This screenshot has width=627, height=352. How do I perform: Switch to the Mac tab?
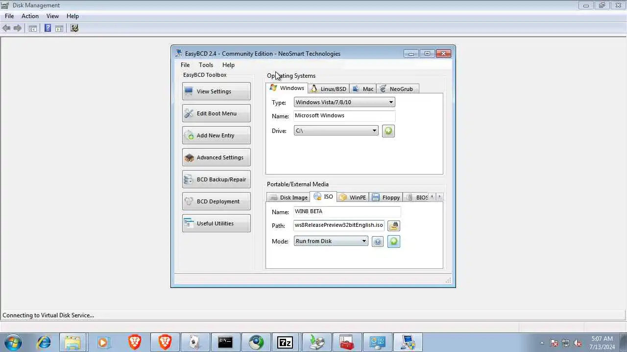[363, 89]
